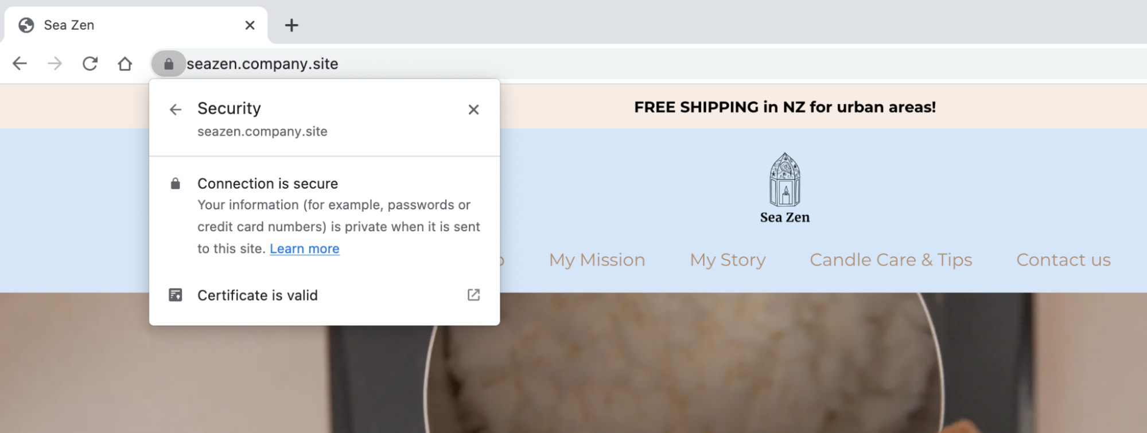The image size is (1147, 433).
Task: Navigate back using the browser back arrow
Action: 20,64
